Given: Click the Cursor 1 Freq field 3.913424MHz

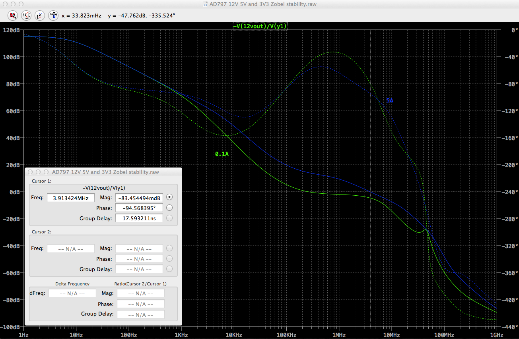Looking at the screenshot, I should tap(71, 198).
